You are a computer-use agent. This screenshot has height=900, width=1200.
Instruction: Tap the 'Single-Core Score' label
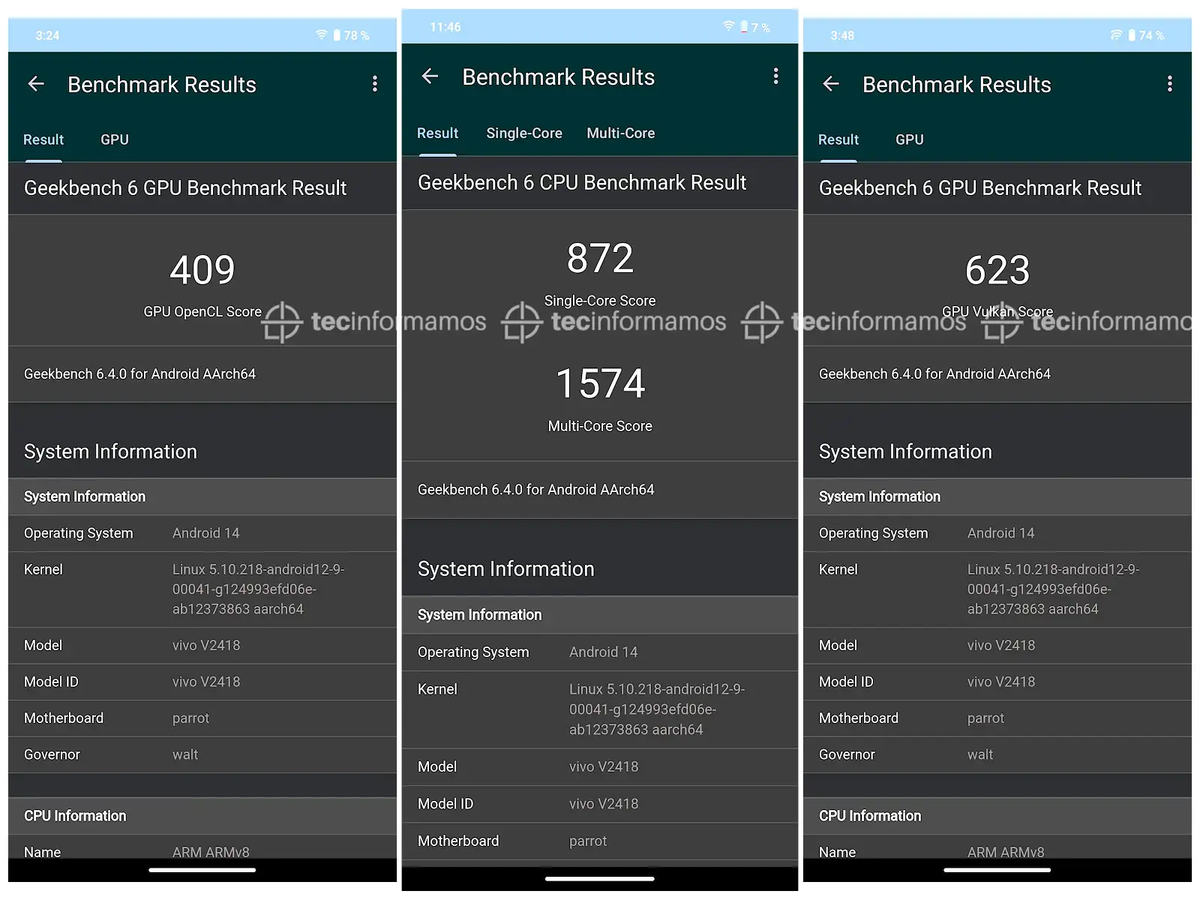coord(600,301)
